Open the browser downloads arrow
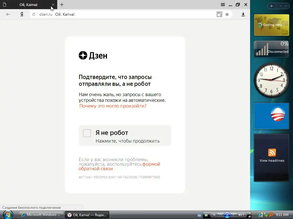The image size is (293, 219). pos(243,14)
